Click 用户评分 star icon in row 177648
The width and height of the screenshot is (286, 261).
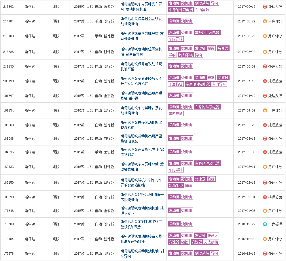coord(265,211)
